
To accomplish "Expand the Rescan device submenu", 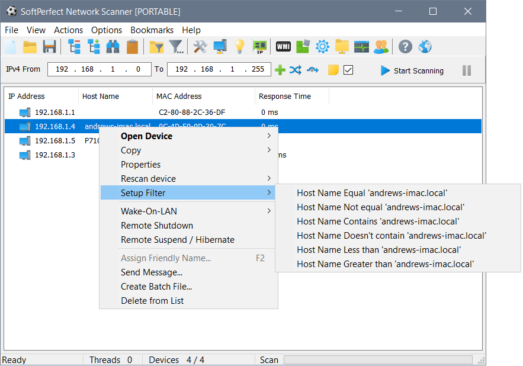I will [x=189, y=178].
